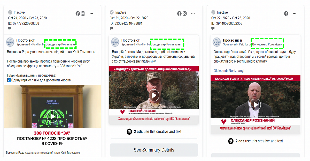This screenshot has height=161, width=310.
Task: Play the Олександр Розізнаний video
Action: (255, 105)
